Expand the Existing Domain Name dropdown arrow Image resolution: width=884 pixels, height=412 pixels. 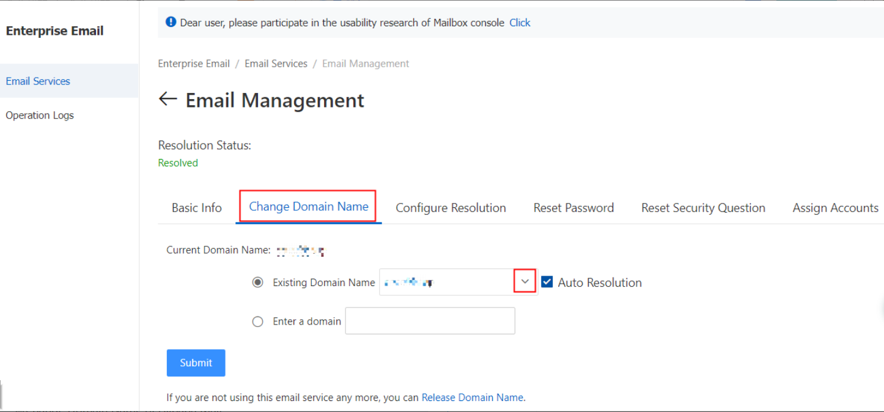525,282
